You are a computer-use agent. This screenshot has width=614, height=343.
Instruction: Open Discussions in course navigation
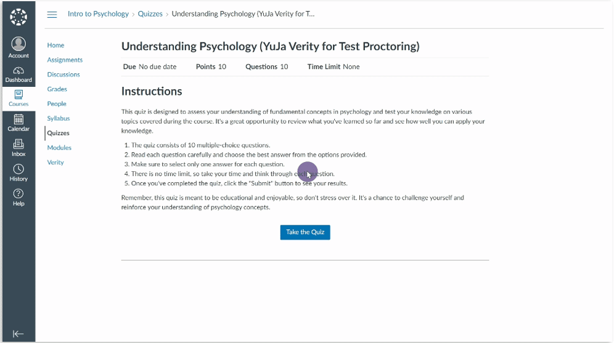[x=63, y=75]
